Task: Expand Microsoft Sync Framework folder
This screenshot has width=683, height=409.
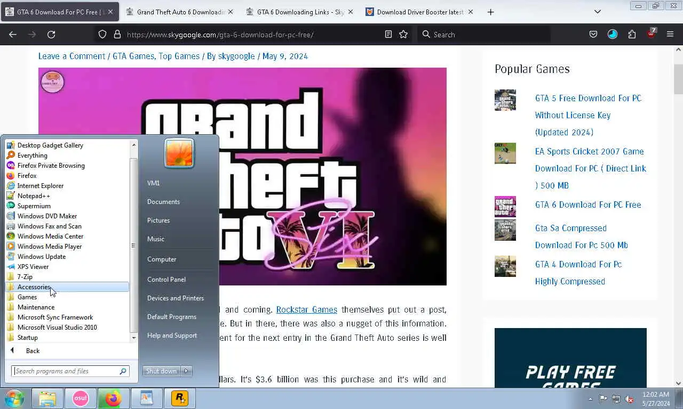Action: point(67,317)
